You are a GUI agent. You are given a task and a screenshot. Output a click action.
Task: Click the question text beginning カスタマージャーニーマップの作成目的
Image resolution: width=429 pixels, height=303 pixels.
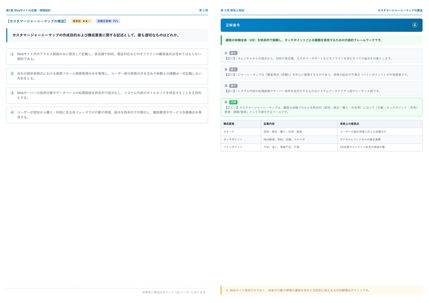coord(96,35)
